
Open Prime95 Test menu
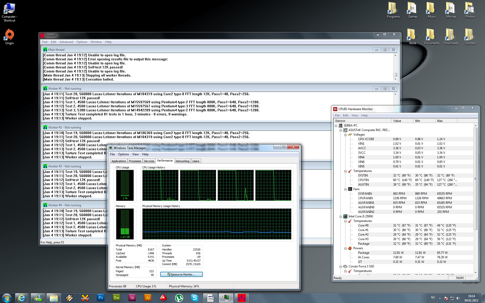(x=45, y=42)
